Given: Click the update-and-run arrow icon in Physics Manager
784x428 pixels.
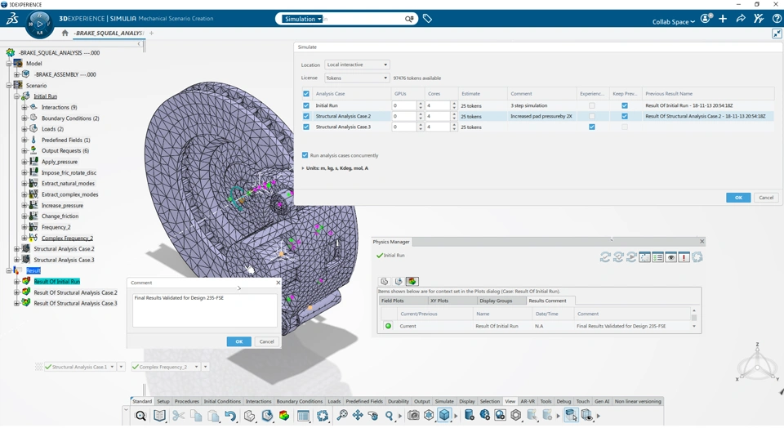Looking at the screenshot, I should [x=631, y=257].
